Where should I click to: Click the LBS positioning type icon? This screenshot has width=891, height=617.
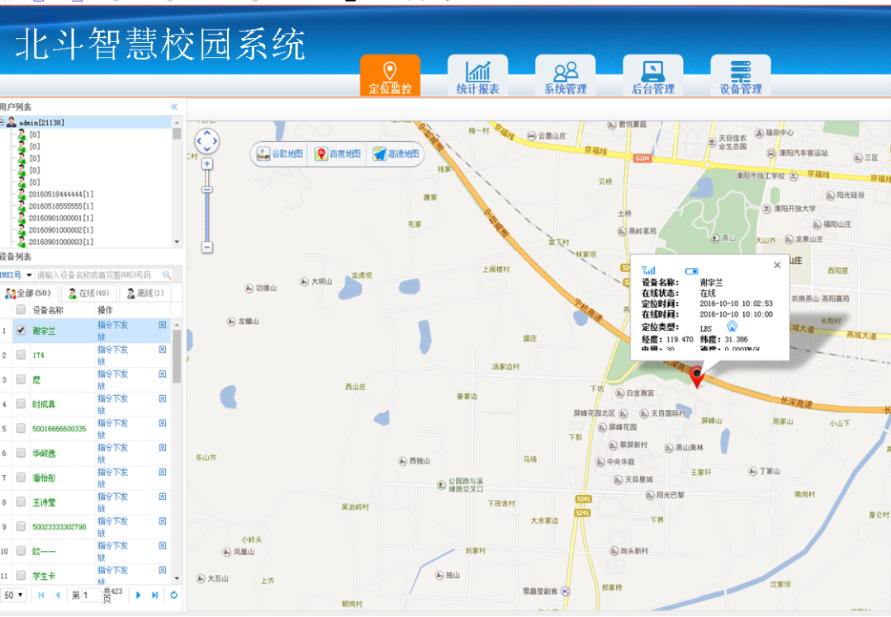(732, 327)
